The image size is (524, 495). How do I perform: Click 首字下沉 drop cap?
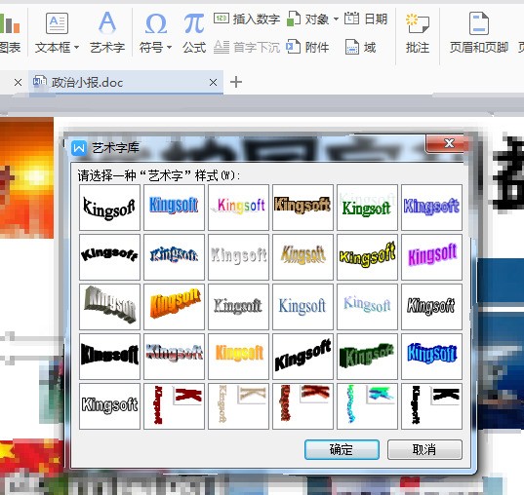pyautogui.click(x=247, y=48)
